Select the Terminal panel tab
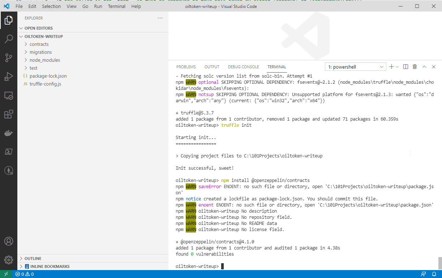The height and width of the screenshot is (278, 442). point(277,67)
